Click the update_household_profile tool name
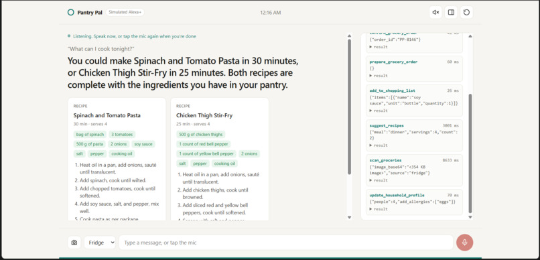This screenshot has width=540, height=260. (397, 195)
